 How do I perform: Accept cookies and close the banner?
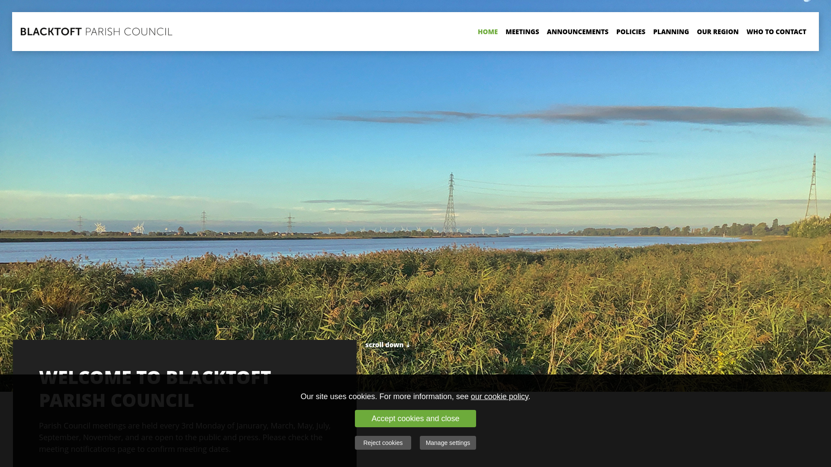point(415,419)
